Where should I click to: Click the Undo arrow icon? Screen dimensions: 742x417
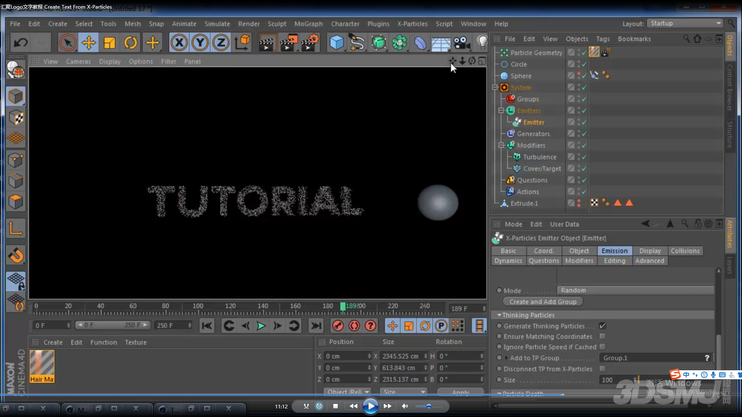(21, 42)
